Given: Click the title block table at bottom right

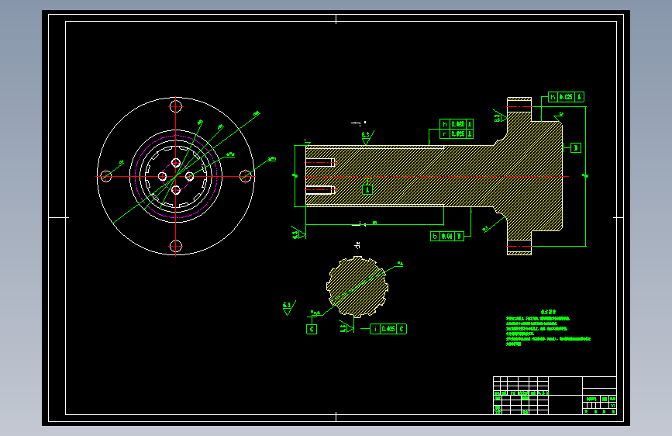Looking at the screenshot, I should pyautogui.click(x=554, y=395).
